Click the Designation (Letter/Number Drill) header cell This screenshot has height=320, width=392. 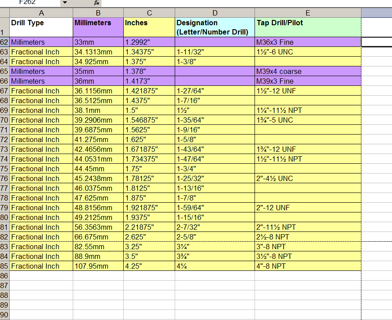[x=215, y=27]
